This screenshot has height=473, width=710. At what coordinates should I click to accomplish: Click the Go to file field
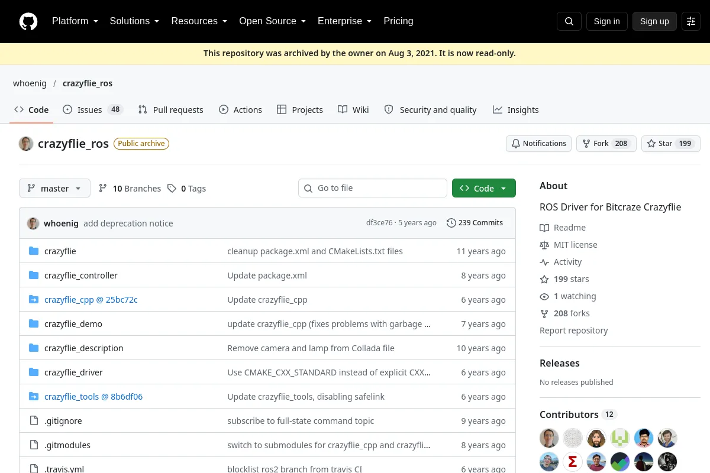pos(373,188)
